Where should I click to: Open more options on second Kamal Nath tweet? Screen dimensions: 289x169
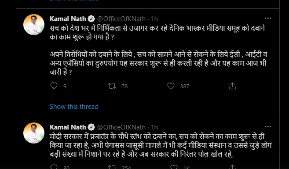coord(268,127)
